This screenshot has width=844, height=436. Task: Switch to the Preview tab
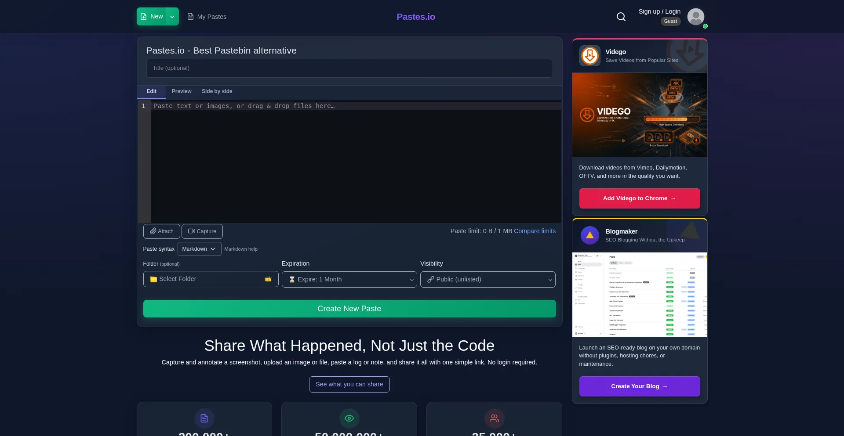(x=182, y=91)
